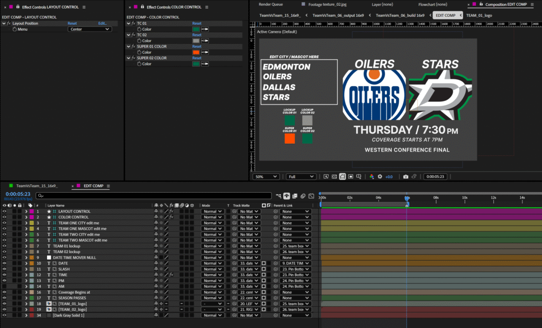
Task: Open Composition panel menu icon
Action: coord(532,4)
